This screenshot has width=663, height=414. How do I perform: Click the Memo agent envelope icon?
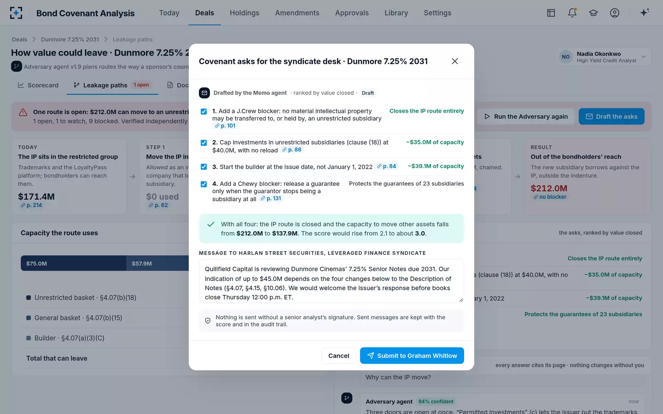204,93
